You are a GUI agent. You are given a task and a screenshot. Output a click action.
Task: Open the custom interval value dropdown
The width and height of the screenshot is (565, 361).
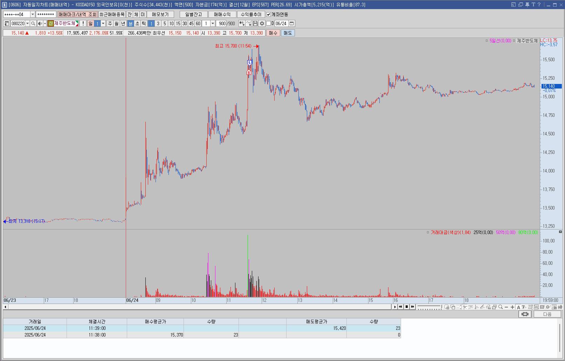point(213,23)
